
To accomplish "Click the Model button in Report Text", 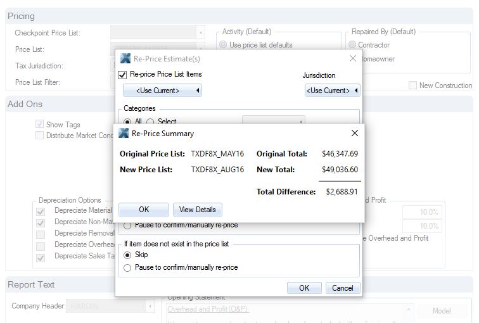I will point(441,311).
